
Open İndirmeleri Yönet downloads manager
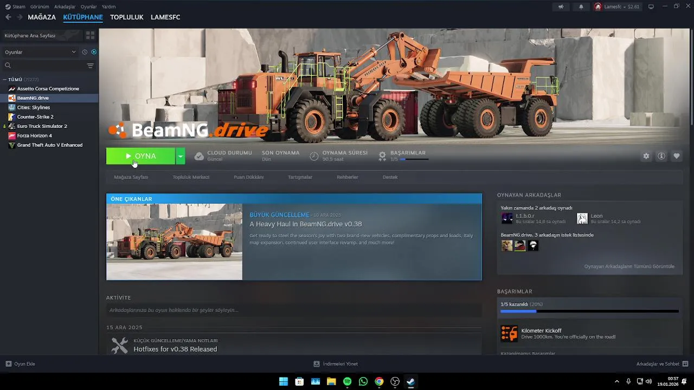pos(336,364)
